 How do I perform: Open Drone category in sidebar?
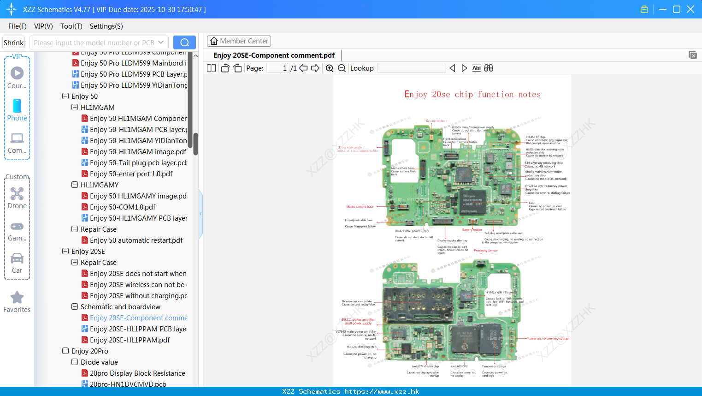(x=17, y=198)
